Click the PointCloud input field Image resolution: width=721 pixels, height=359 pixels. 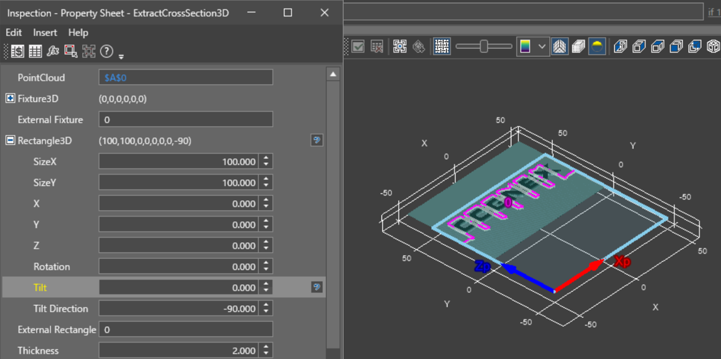coord(185,77)
